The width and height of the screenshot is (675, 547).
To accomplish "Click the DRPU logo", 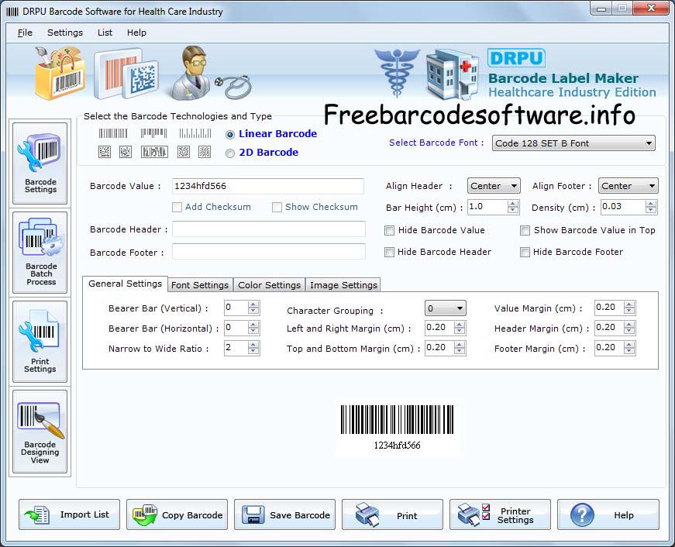I will coord(516,58).
